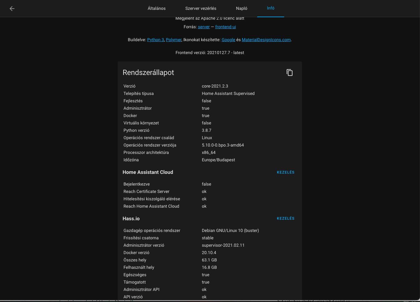This screenshot has height=302, width=420.
Task: Click KEZELÉS for Home Assistant Cloud
Action: pyautogui.click(x=285, y=172)
